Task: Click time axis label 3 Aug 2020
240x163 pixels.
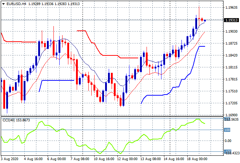Action: click(x=9, y=159)
